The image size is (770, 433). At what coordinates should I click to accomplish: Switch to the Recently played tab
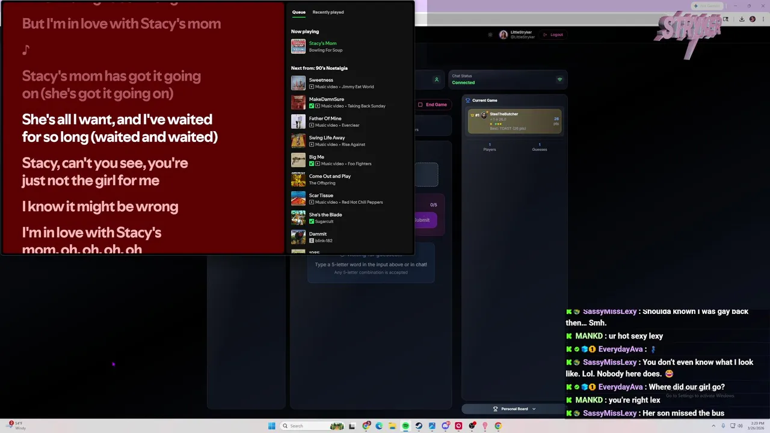328,12
